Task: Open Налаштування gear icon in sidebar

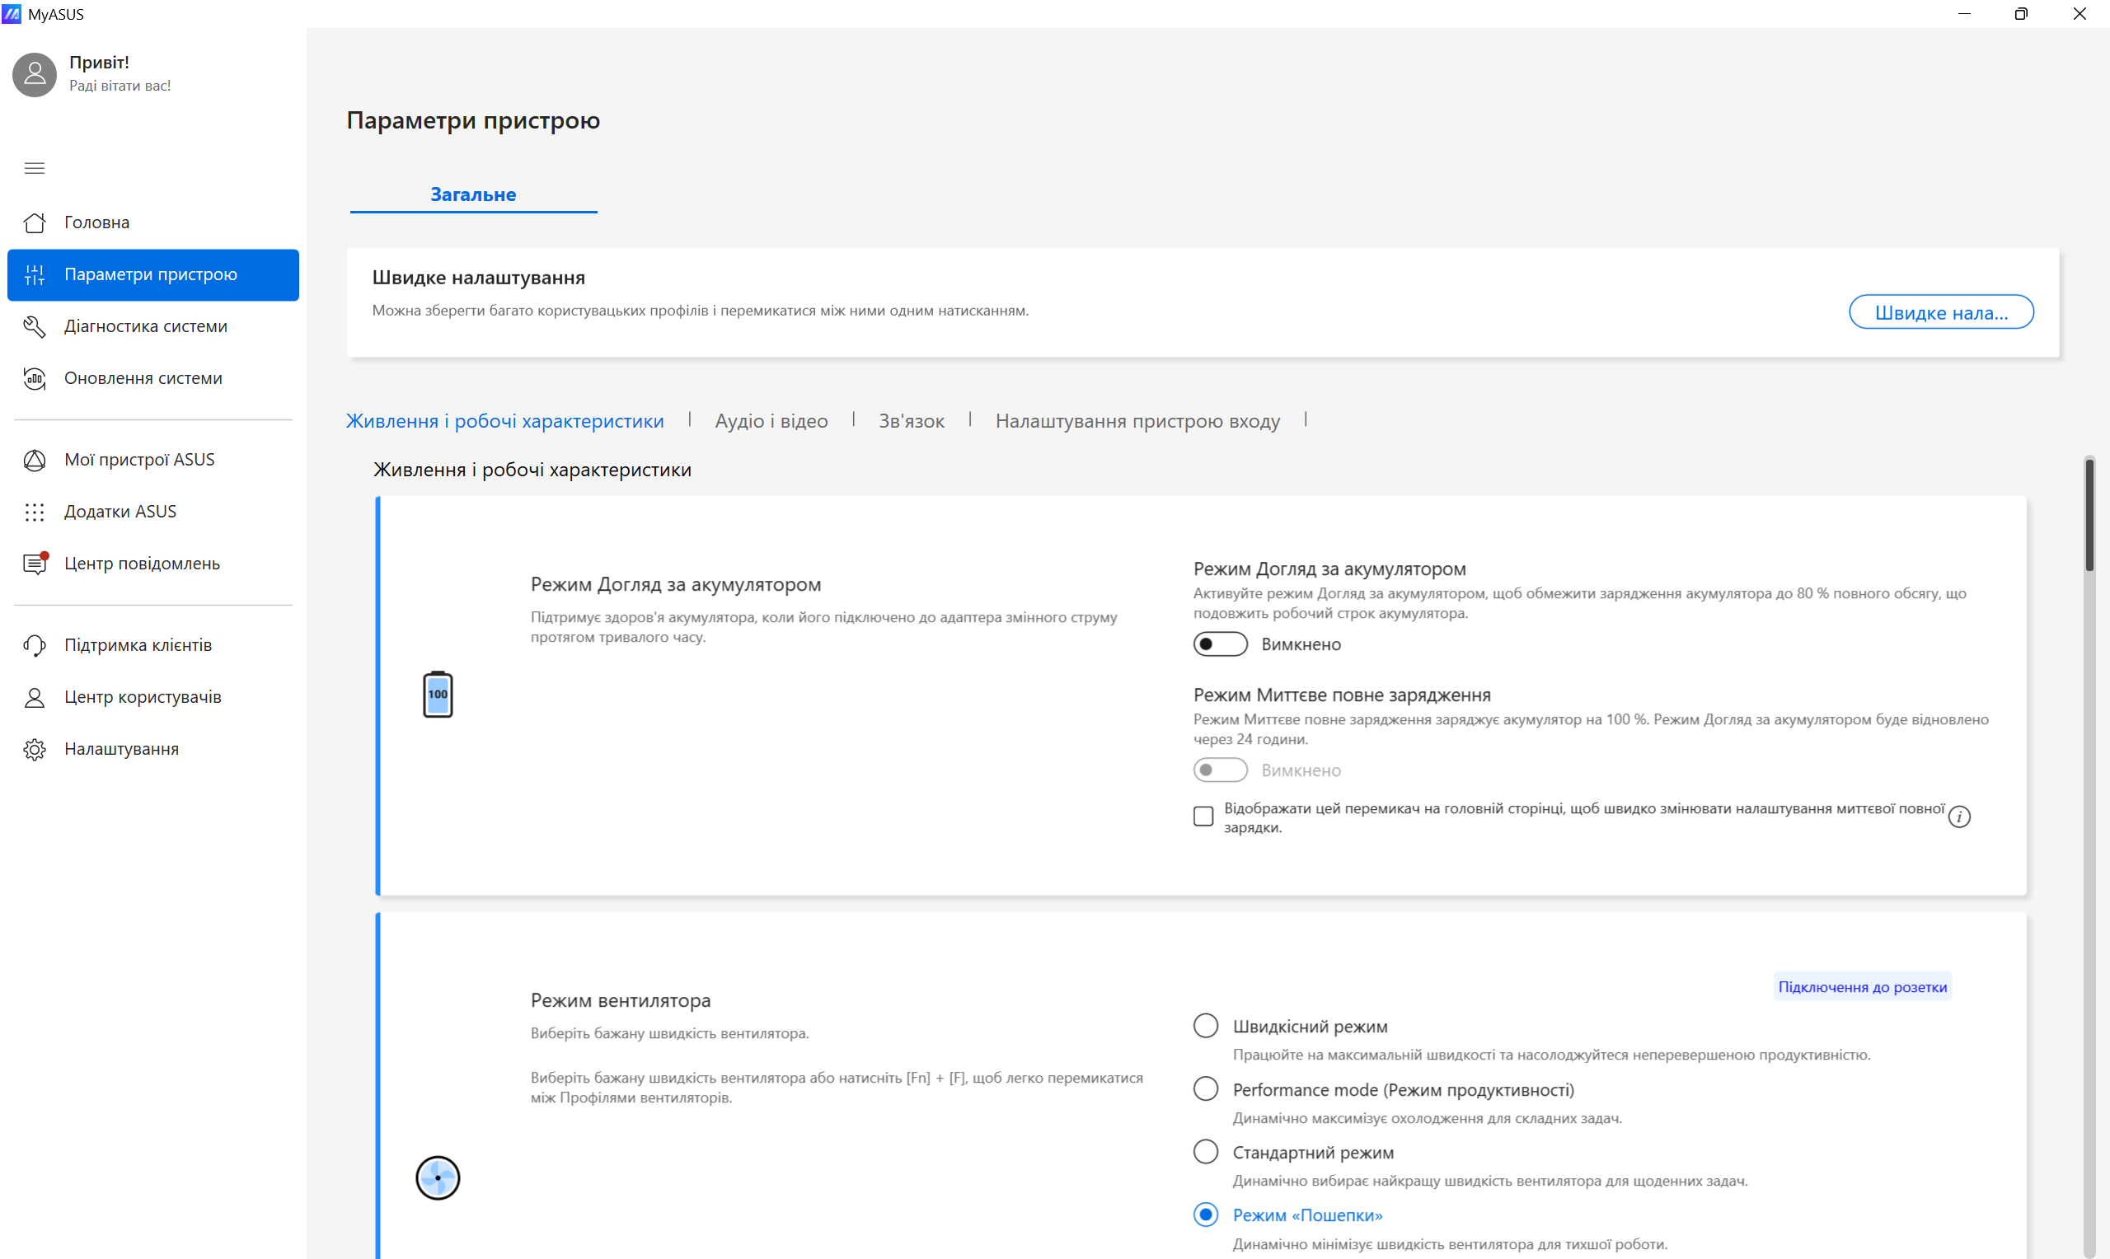Action: pos(34,749)
